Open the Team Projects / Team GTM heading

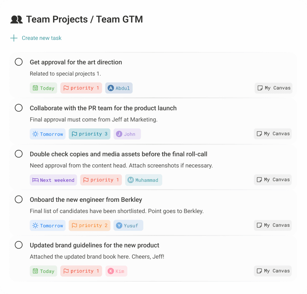point(84,20)
